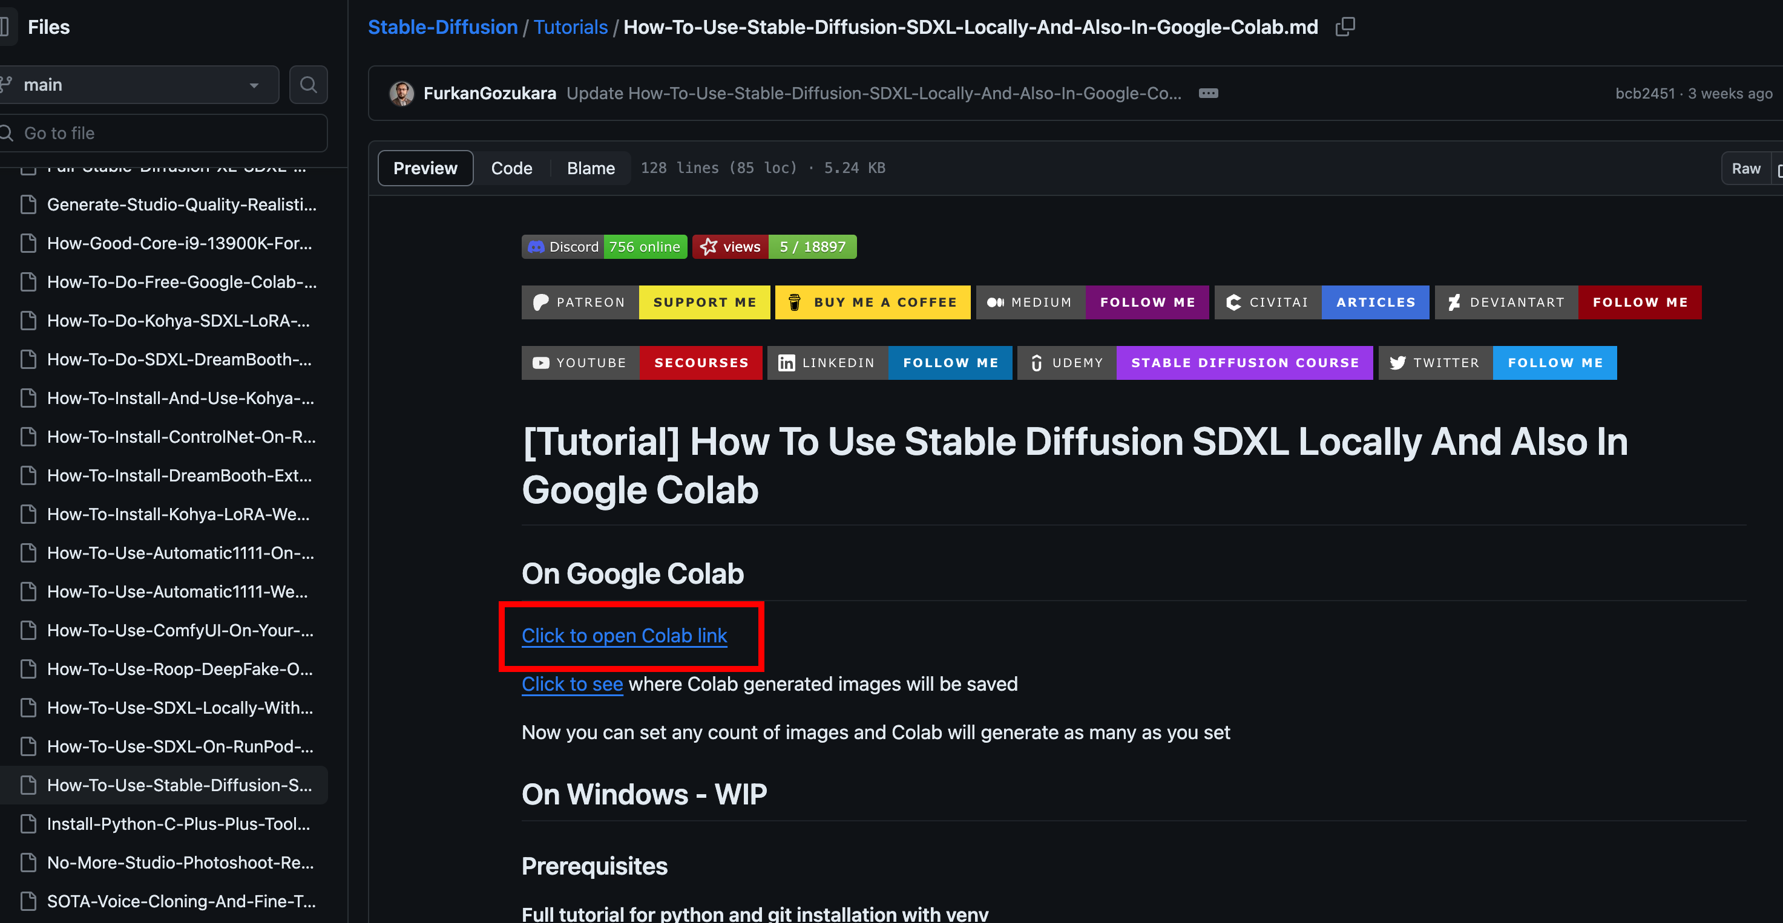
Task: Open the main branch dropdown
Action: tap(139, 85)
